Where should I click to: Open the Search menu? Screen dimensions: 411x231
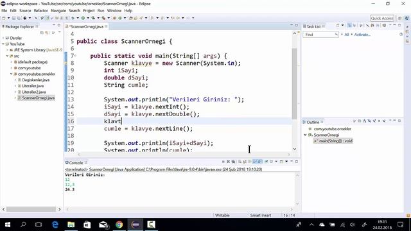click(x=74, y=11)
